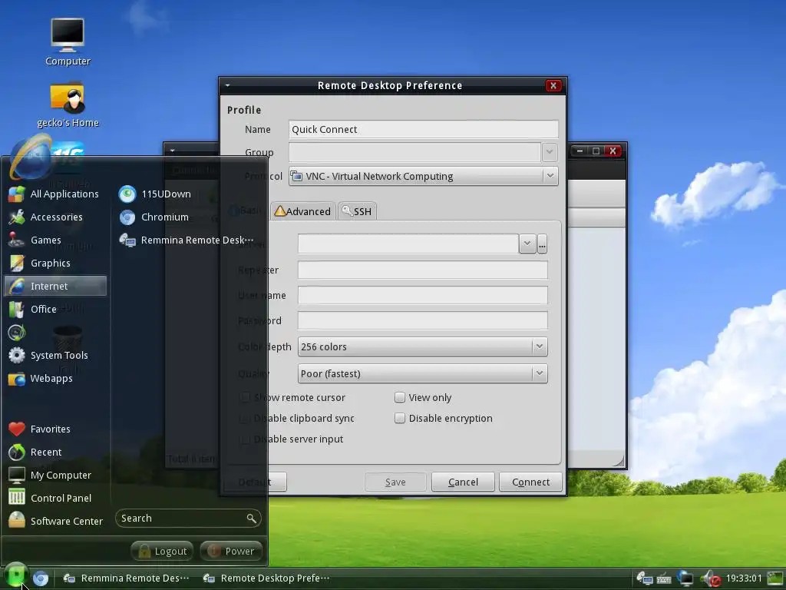Screen dimensions: 786x590
Task: Click the Cancel button
Action: tap(463, 482)
